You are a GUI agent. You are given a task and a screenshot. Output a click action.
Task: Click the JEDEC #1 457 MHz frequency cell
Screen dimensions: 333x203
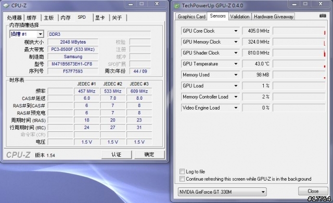tap(87, 91)
